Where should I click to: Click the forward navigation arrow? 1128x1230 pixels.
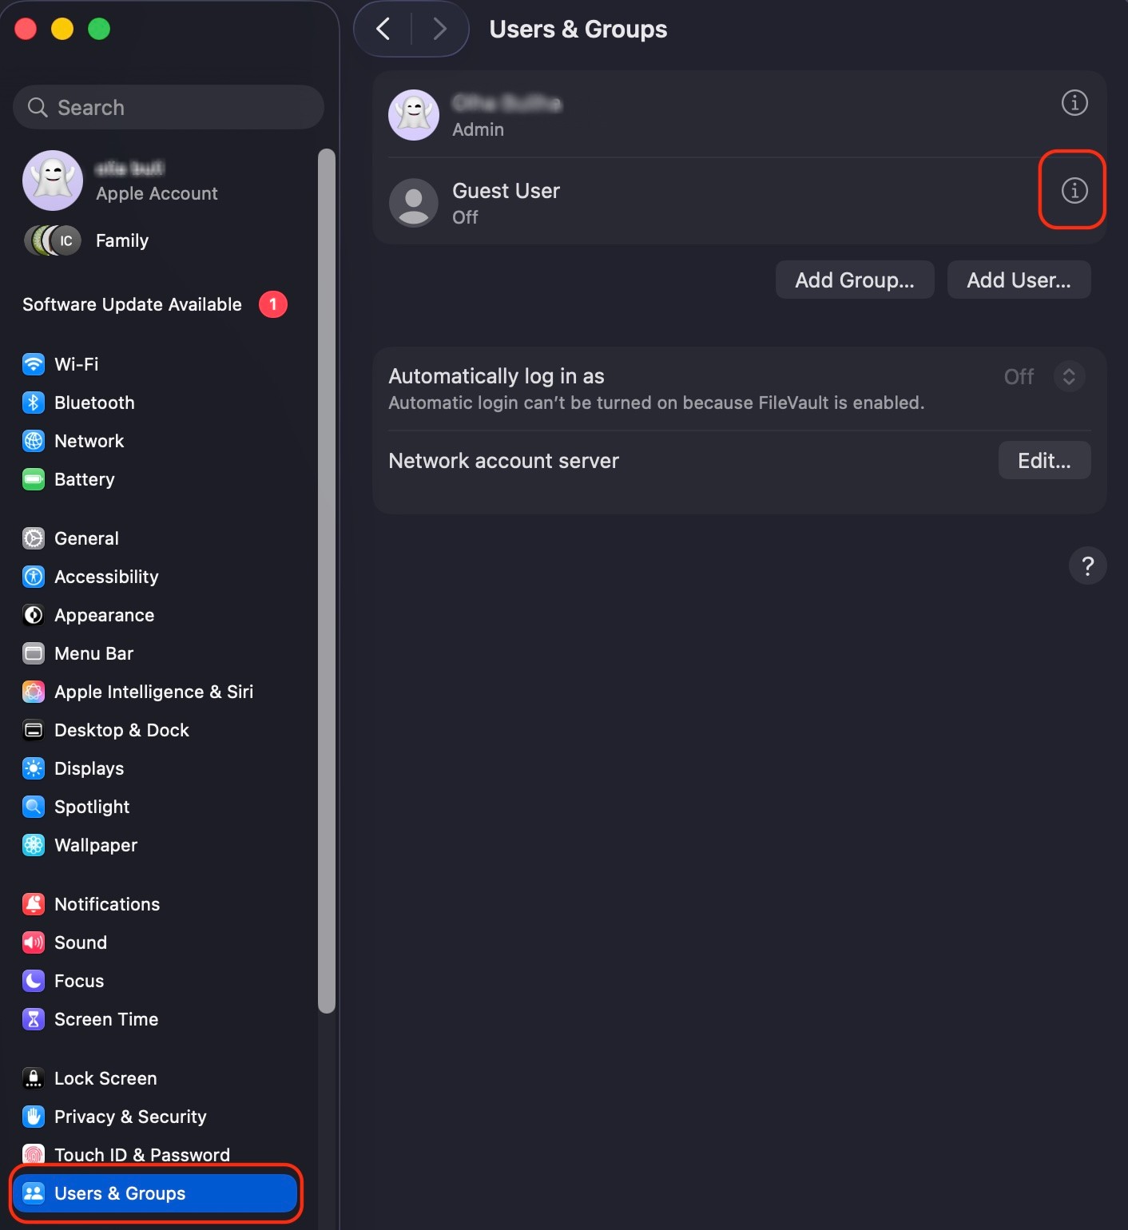pos(439,29)
